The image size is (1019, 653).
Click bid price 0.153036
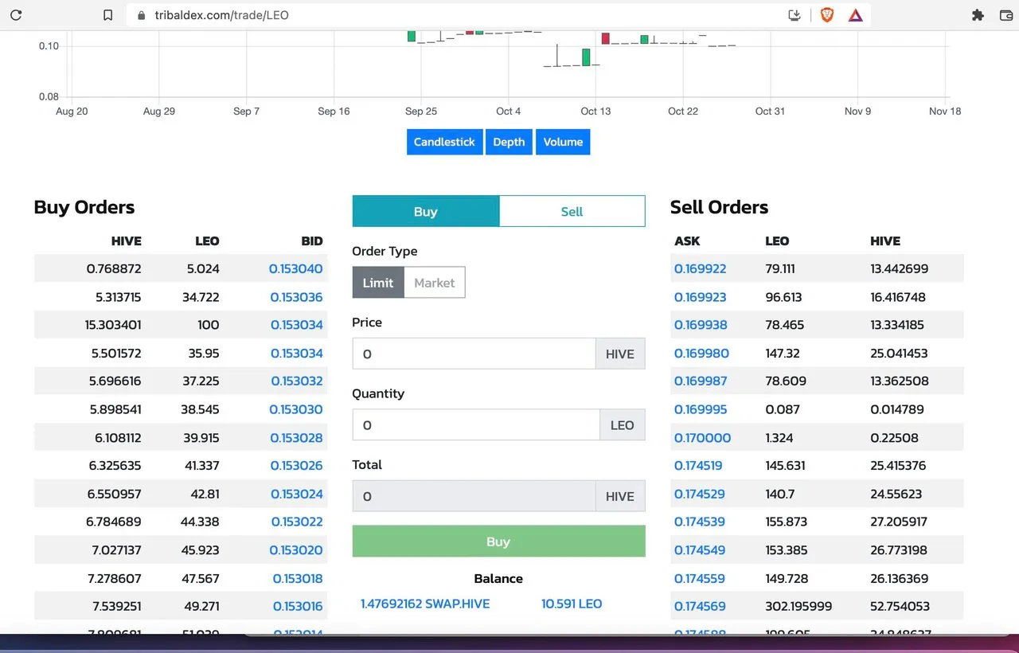(x=296, y=297)
